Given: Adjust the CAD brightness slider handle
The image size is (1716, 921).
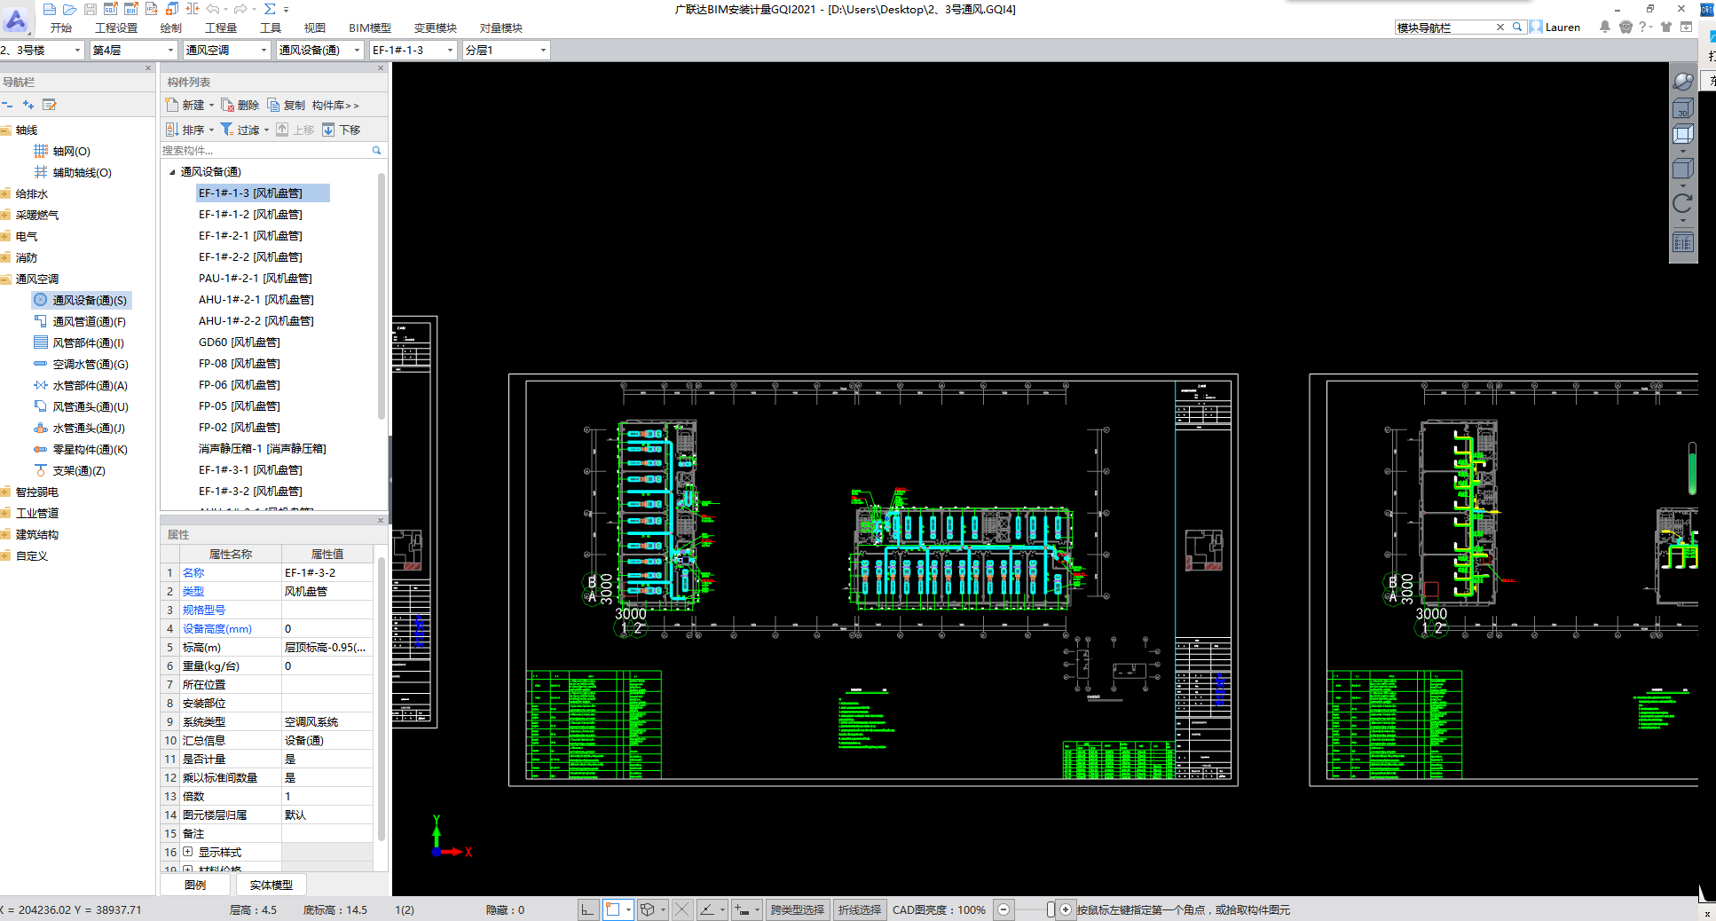Looking at the screenshot, I should (x=1051, y=909).
